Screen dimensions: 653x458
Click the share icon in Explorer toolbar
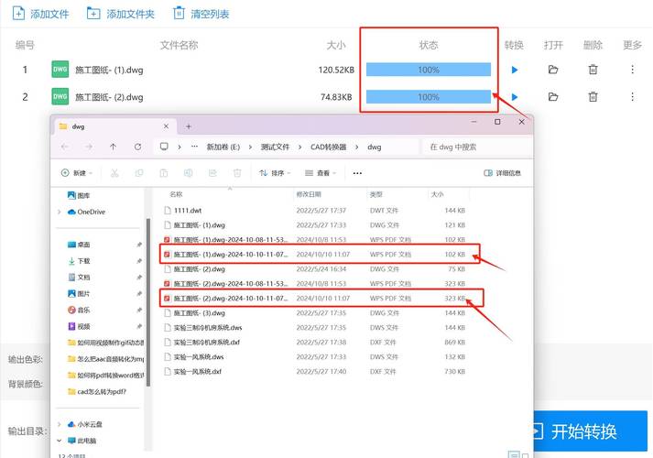click(212, 173)
